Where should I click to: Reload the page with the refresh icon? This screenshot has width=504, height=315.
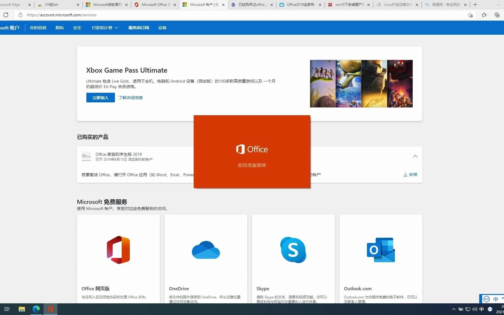pos(6,15)
